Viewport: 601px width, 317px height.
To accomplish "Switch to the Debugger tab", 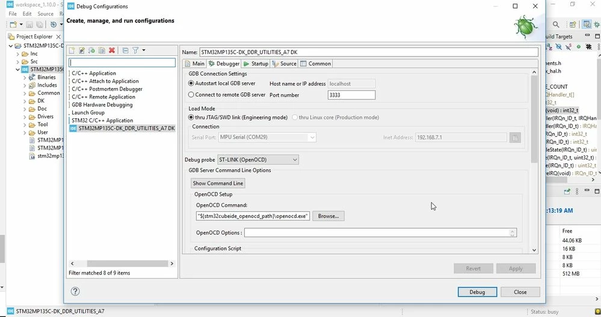I will (x=224, y=64).
